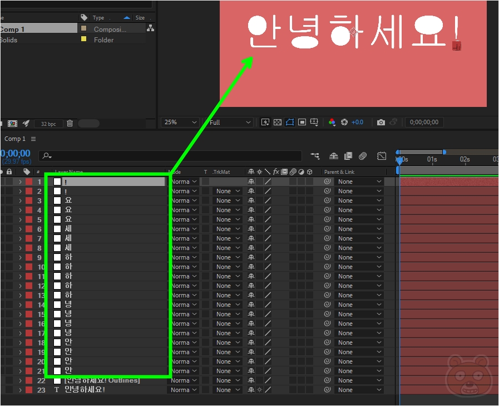Open the graph editor icon

click(x=381, y=155)
